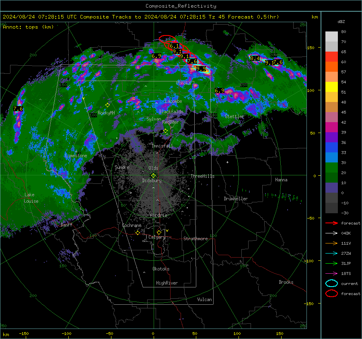This screenshot has width=362, height=339.
Task: Pick the light gray top swatch in dBZ scale
Action: [331, 37]
